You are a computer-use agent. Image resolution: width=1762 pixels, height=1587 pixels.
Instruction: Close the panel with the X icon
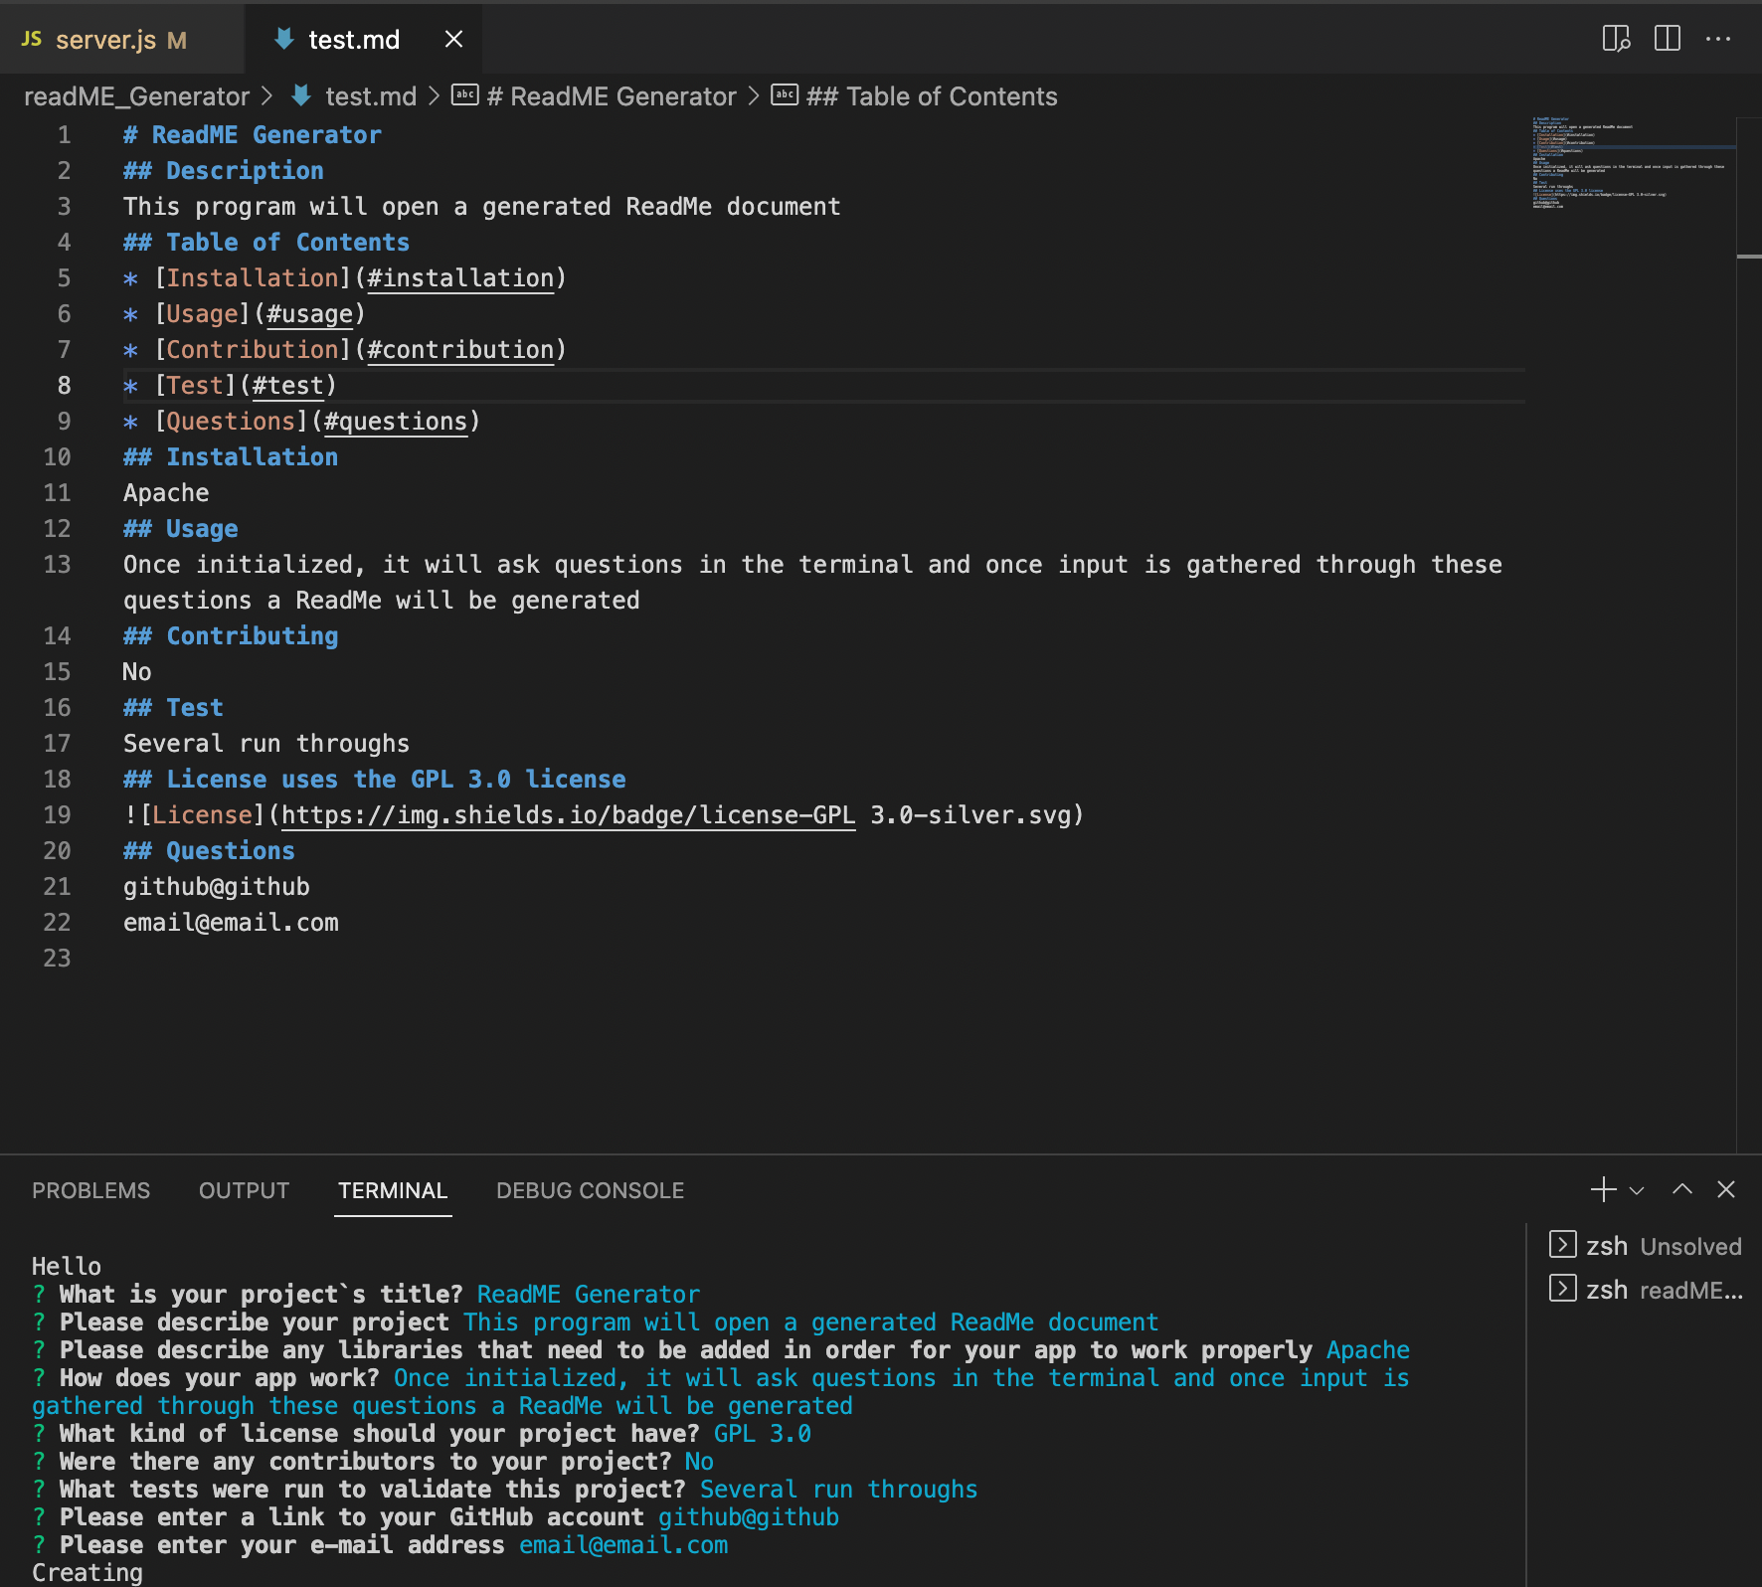[x=1726, y=1189]
